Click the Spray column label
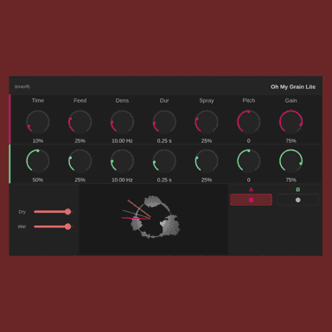This screenshot has height=332, width=332. pos(207,101)
